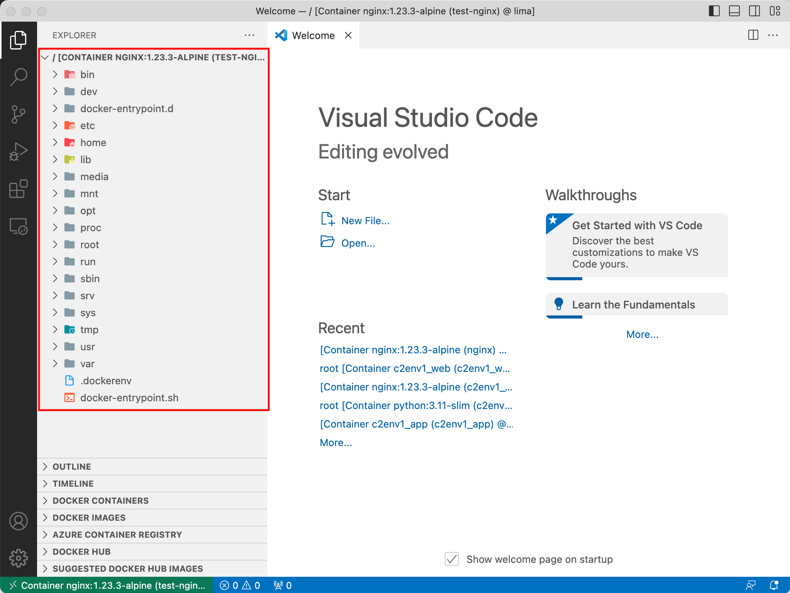Open the Extensions view
790x593 pixels.
point(18,189)
